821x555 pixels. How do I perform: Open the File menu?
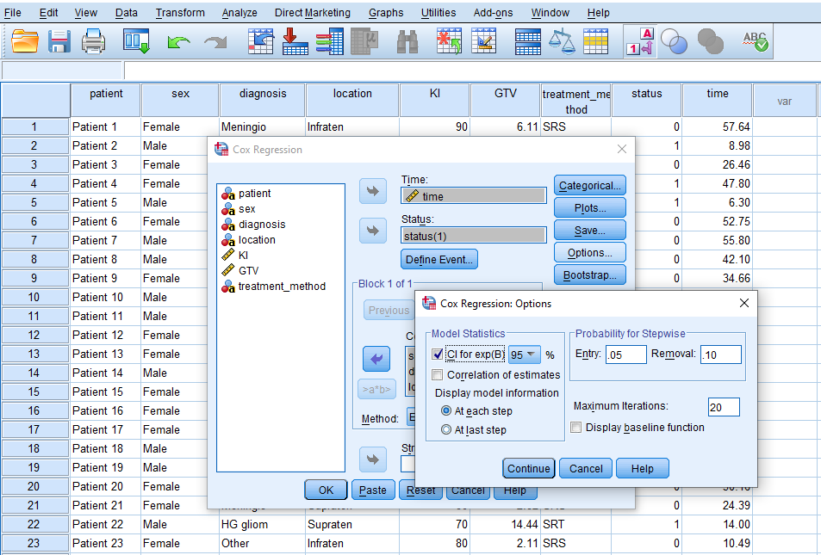(x=13, y=13)
